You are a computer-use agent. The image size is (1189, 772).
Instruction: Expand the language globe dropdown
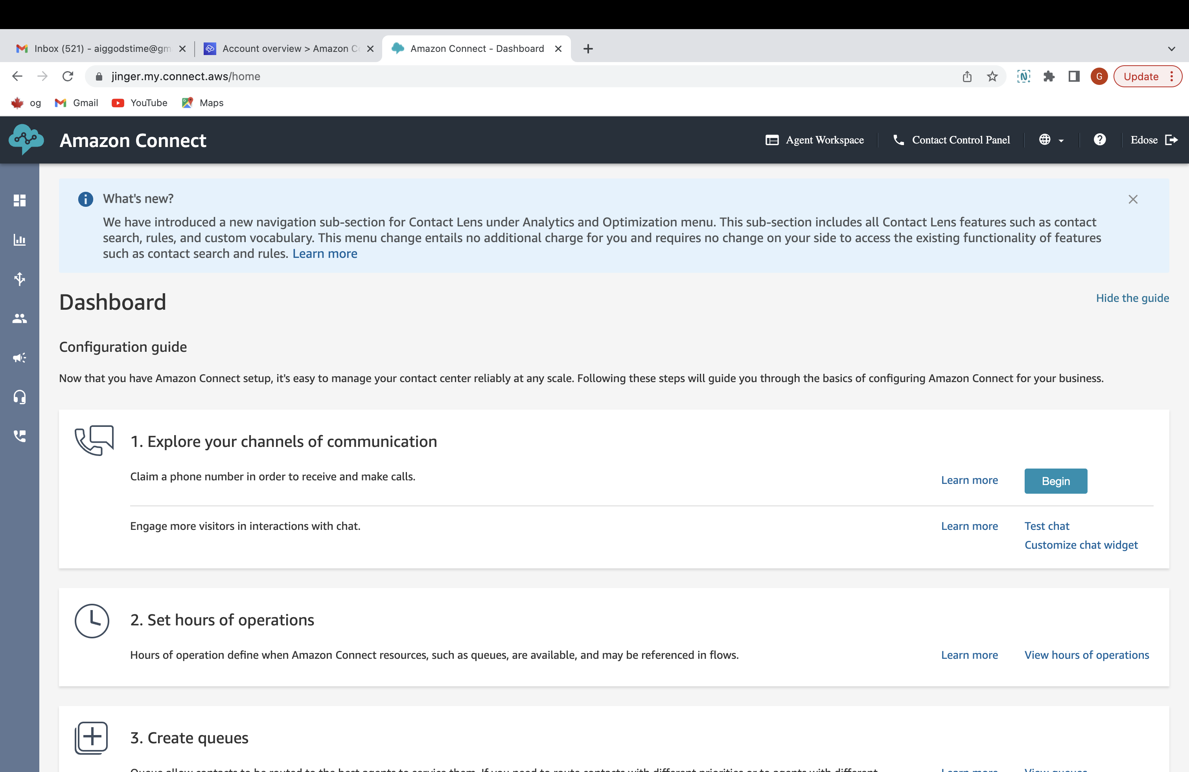[x=1051, y=140]
